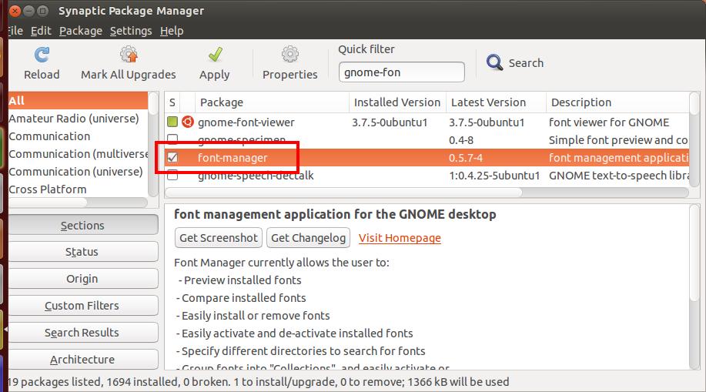Screen dimensions: 706x392
Task: Open package Properties from toolbar
Action: (x=289, y=55)
